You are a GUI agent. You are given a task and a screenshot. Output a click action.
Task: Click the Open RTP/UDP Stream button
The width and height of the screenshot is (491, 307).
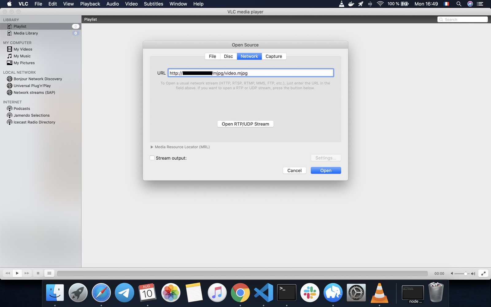tap(245, 124)
